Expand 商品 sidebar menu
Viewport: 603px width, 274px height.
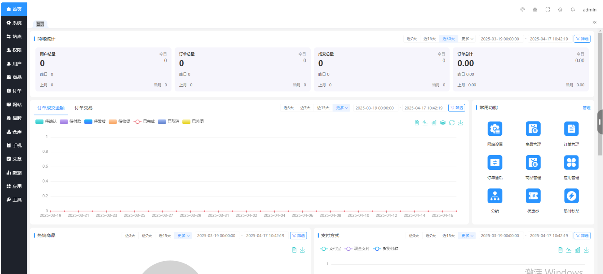pyautogui.click(x=14, y=77)
